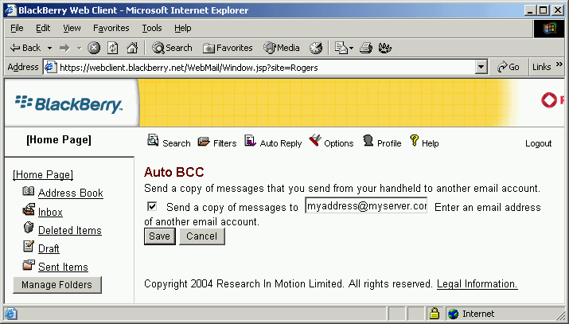Open the webmail Help link
The height and width of the screenshot is (324, 569).
(430, 143)
